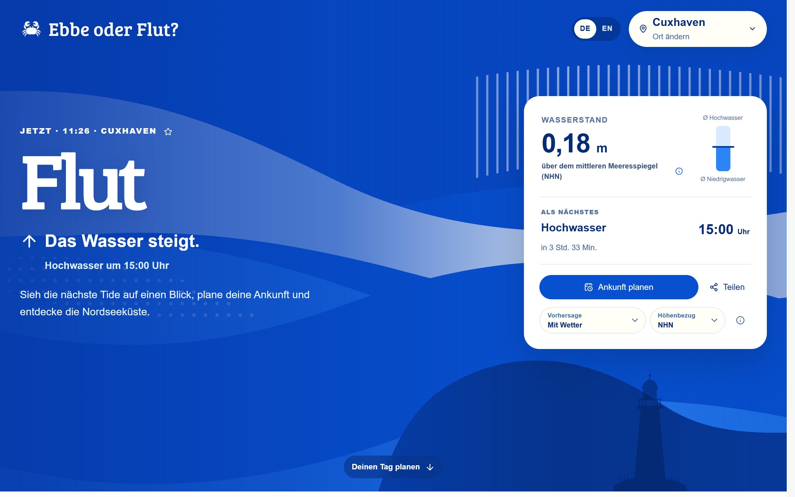The width and height of the screenshot is (795, 497).
Task: Open the Vorhersage Mit Wetter dropdown
Action: pos(592,320)
